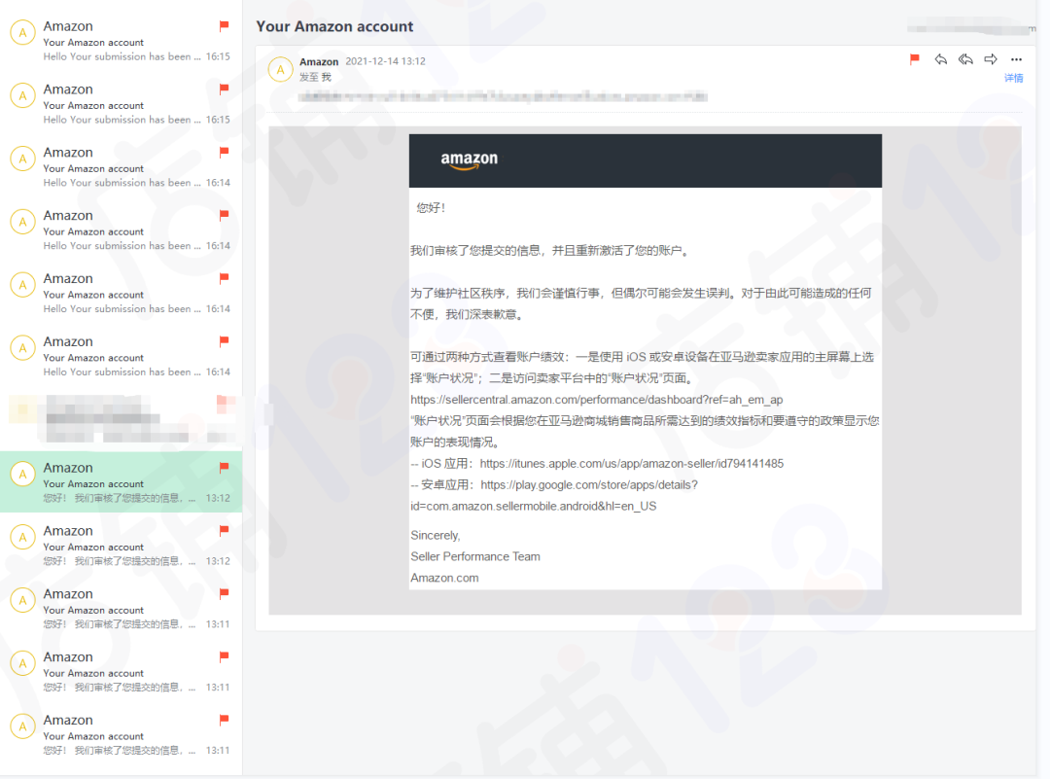Select the Reply All icon
The width and height of the screenshot is (1050, 779).
(x=964, y=59)
